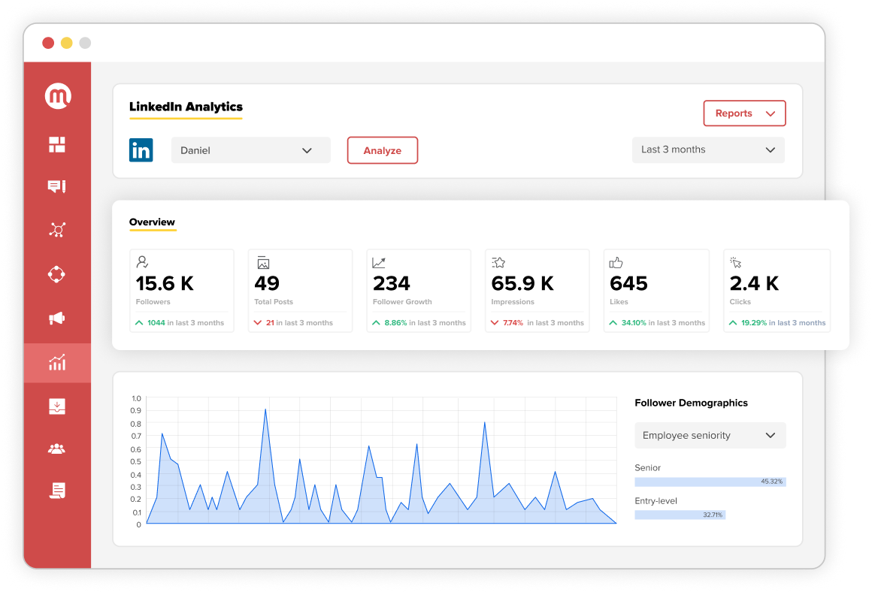The image size is (872, 592).
Task: Click the 15.6 K followers value
Action: coord(165,283)
